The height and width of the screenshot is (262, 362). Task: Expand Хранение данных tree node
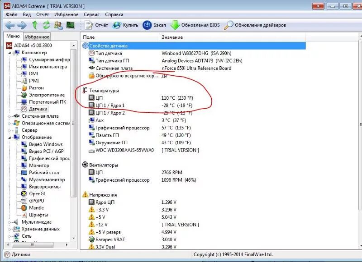(x=10, y=230)
